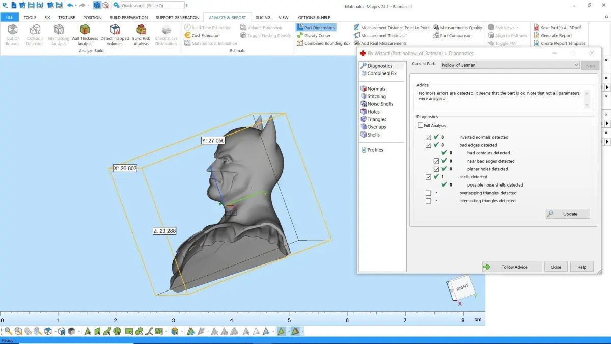Open OPTIONS & HELP tab
This screenshot has height=344, width=611.
pyautogui.click(x=314, y=17)
